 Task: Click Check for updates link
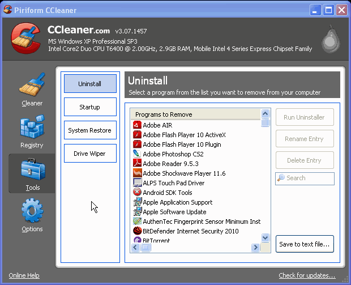click(x=307, y=275)
